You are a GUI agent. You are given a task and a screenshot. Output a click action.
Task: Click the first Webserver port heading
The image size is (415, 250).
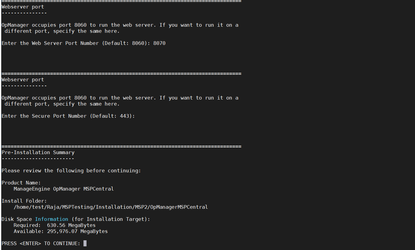[x=23, y=7]
